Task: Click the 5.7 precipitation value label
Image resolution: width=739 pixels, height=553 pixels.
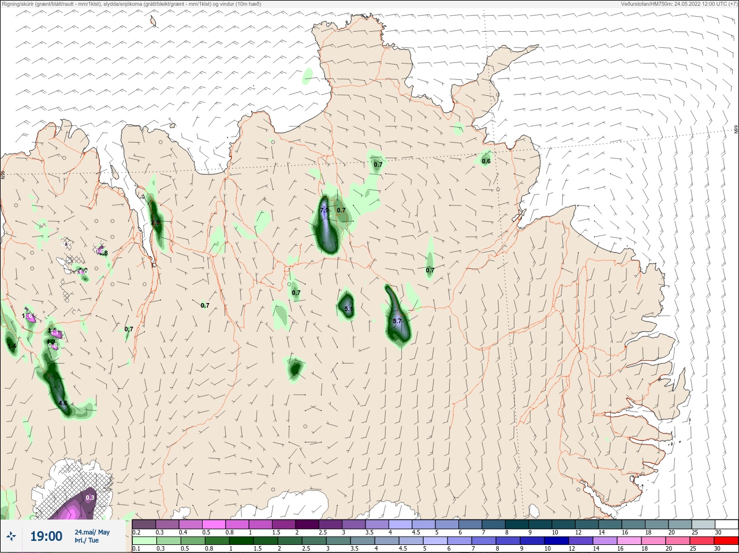Action: click(397, 321)
